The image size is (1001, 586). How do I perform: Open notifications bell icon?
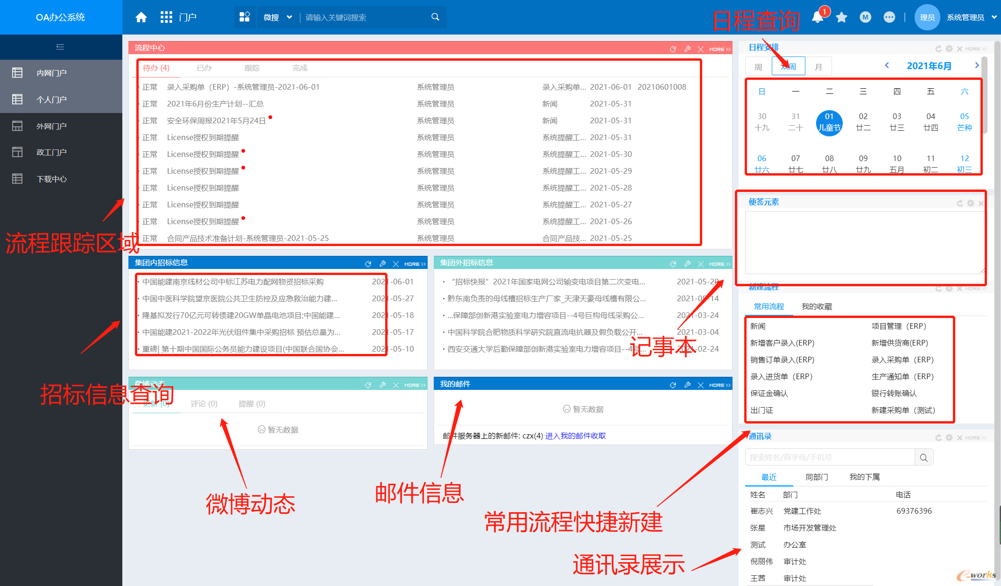coord(817,17)
